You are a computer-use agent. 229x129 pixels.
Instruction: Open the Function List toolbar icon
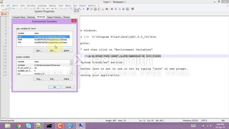coord(99,9)
